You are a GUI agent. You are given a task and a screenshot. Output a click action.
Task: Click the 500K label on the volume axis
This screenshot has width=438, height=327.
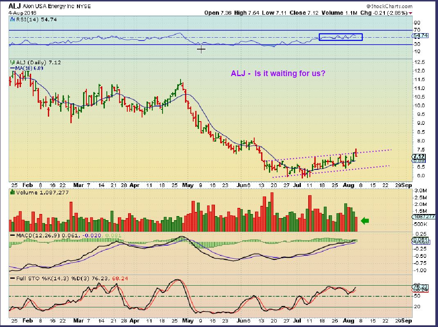[x=421, y=224]
